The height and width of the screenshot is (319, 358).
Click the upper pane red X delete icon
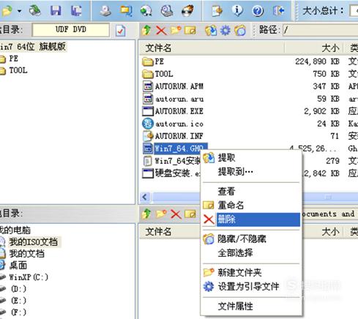coord(161,31)
